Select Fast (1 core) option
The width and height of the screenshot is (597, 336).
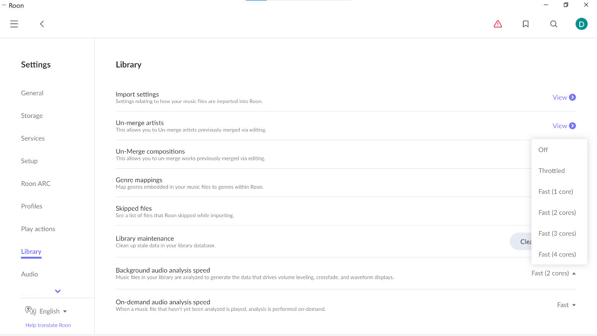point(555,192)
